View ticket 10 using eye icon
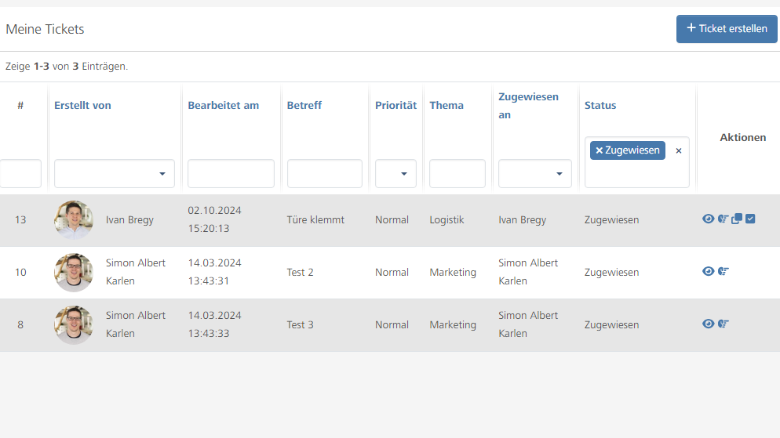The height and width of the screenshot is (438, 780). [x=708, y=271]
